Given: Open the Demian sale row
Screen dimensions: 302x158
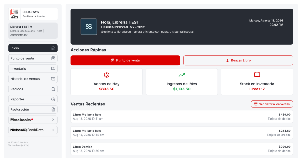Looking at the screenshot, I should pos(182,149).
